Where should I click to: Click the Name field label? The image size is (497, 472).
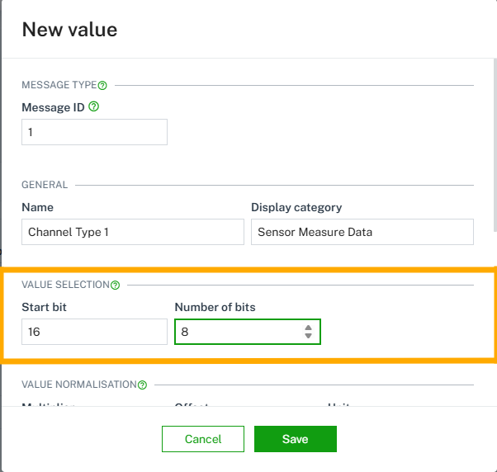point(37,207)
